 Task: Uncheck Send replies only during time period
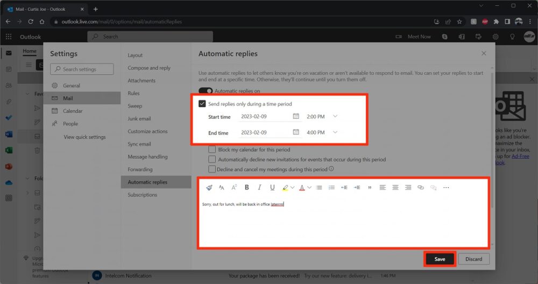click(x=202, y=104)
